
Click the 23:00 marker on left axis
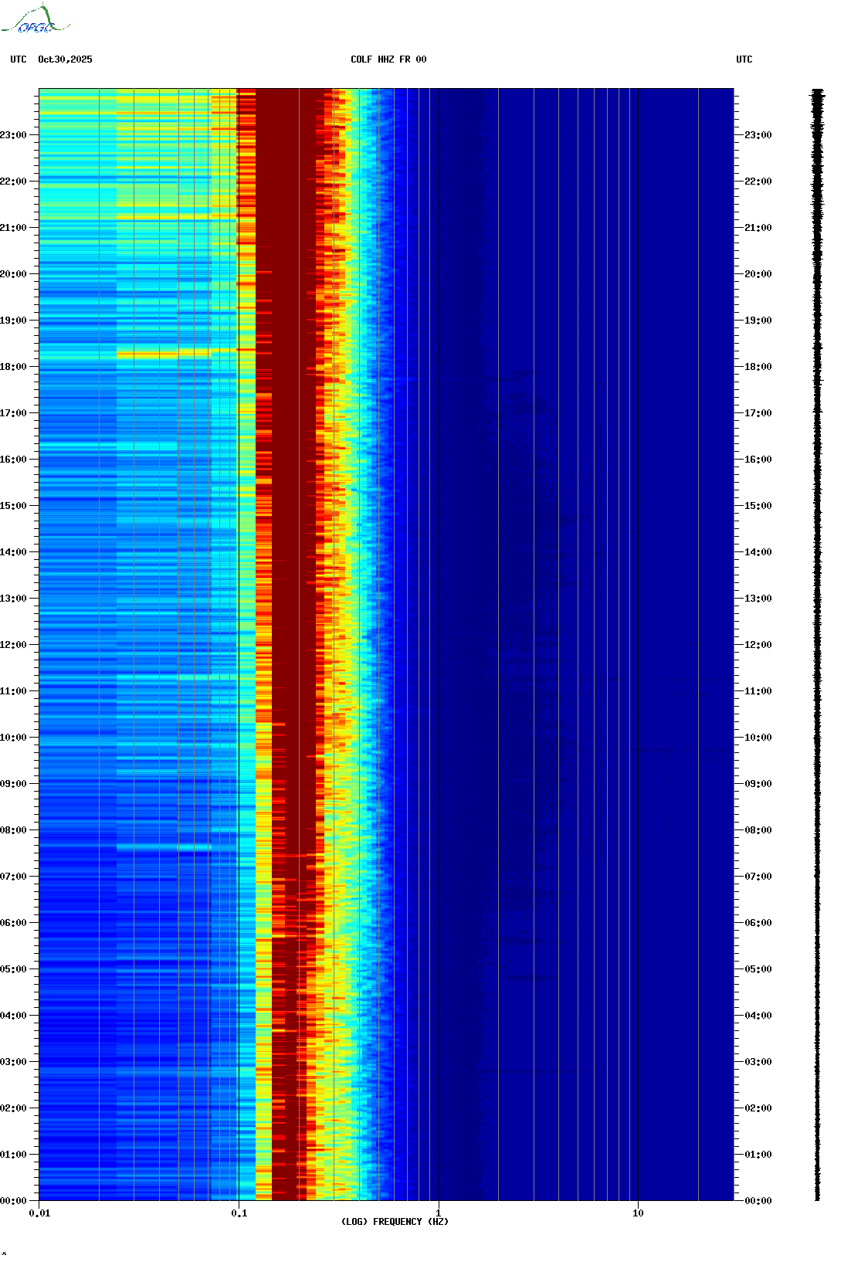point(13,135)
